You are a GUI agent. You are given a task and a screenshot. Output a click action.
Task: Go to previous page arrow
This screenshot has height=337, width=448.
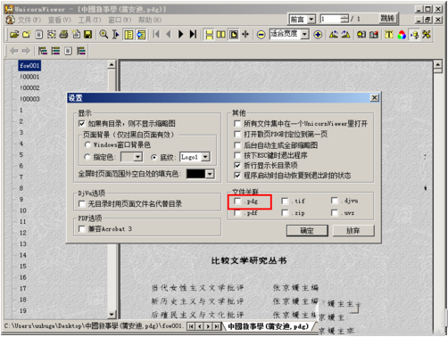[169, 35]
